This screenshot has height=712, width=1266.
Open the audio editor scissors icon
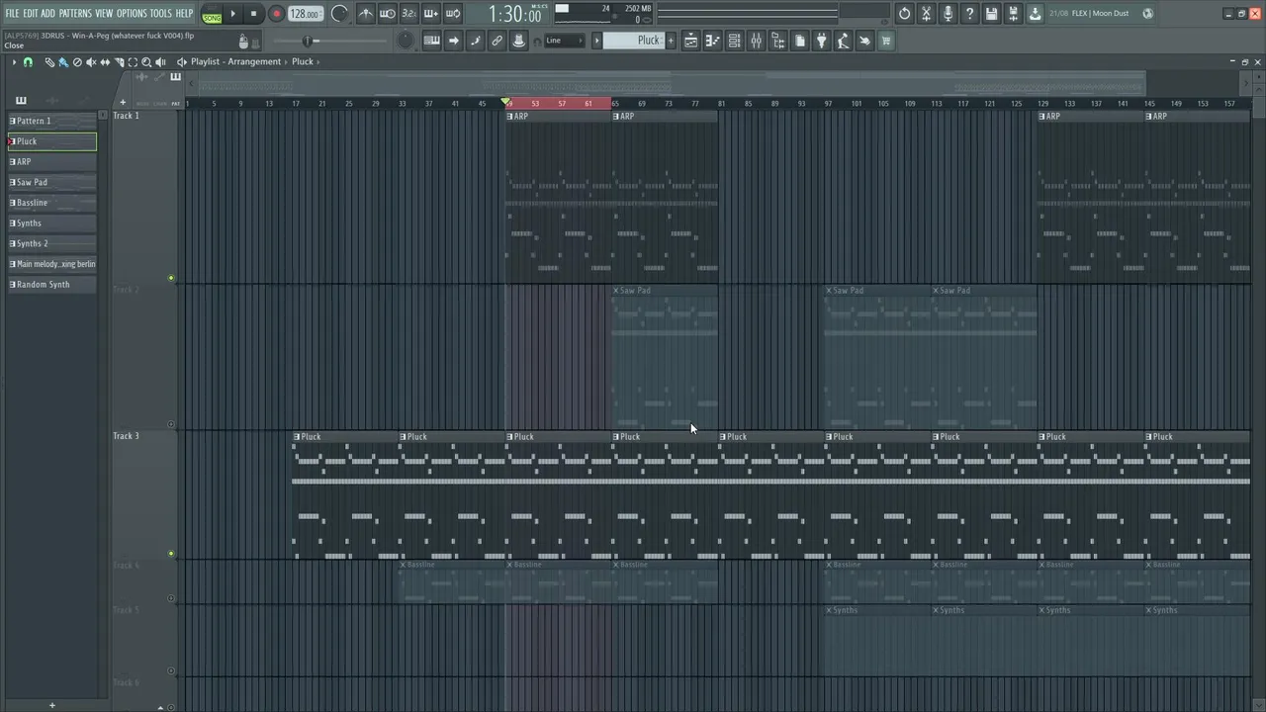pyautogui.click(x=926, y=14)
